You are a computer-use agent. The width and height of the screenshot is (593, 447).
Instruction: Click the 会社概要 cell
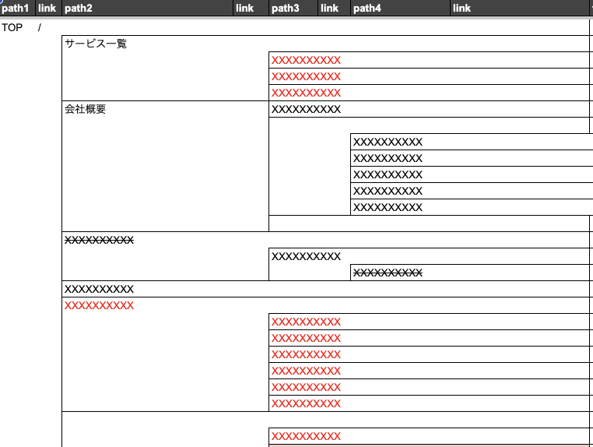pyautogui.click(x=85, y=109)
